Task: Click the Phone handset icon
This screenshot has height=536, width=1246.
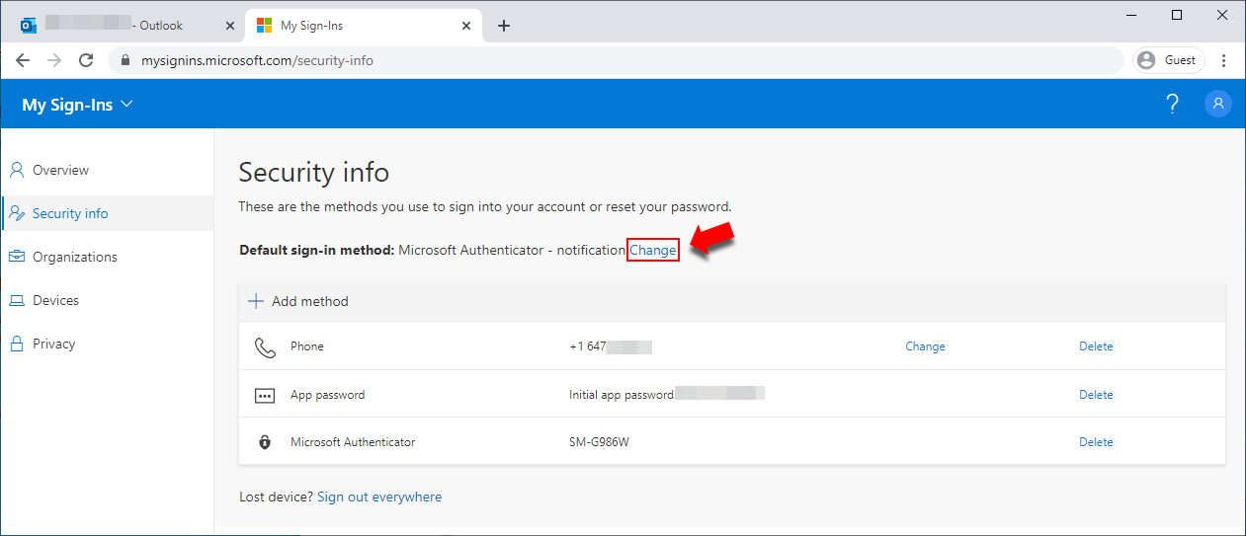Action: click(264, 346)
